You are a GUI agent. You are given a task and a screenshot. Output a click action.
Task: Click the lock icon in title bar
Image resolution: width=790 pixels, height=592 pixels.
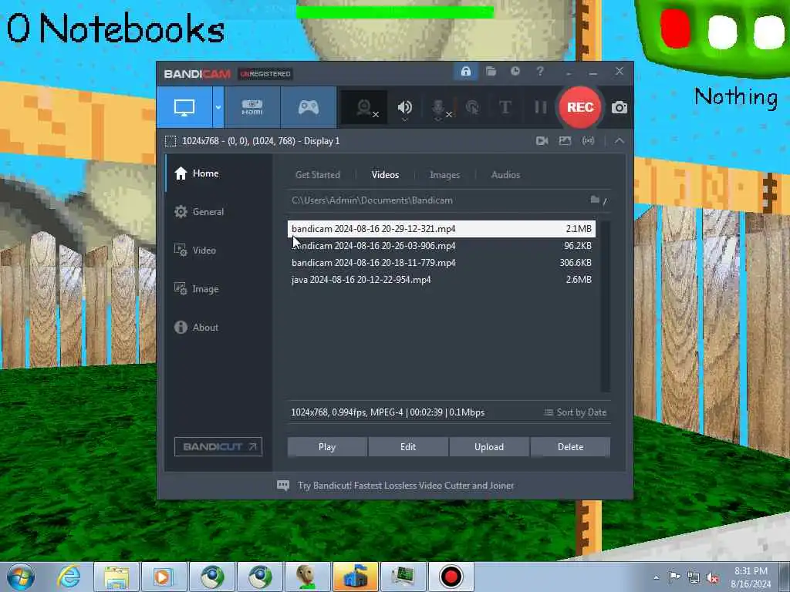pos(465,72)
